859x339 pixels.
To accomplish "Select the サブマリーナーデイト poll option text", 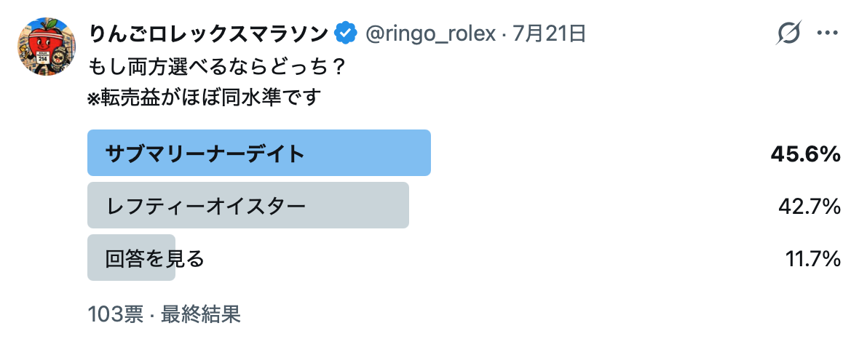I will [205, 154].
